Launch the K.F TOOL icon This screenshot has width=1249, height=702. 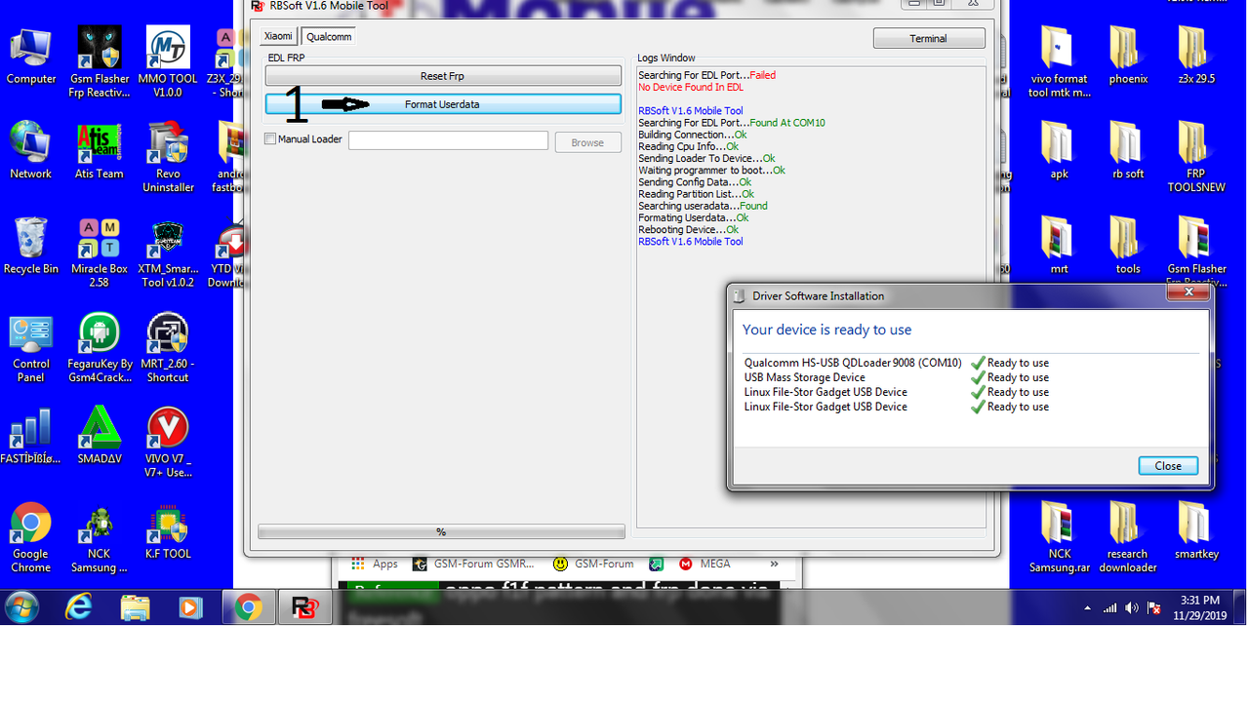point(168,530)
